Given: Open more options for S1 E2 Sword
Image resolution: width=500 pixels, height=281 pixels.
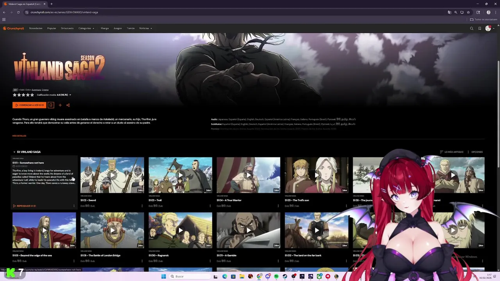Looking at the screenshot, I should (142, 206).
